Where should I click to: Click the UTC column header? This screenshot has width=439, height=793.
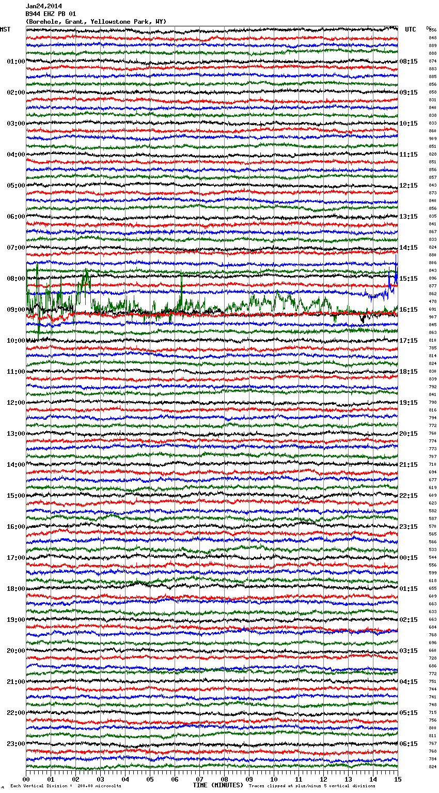[x=411, y=29]
